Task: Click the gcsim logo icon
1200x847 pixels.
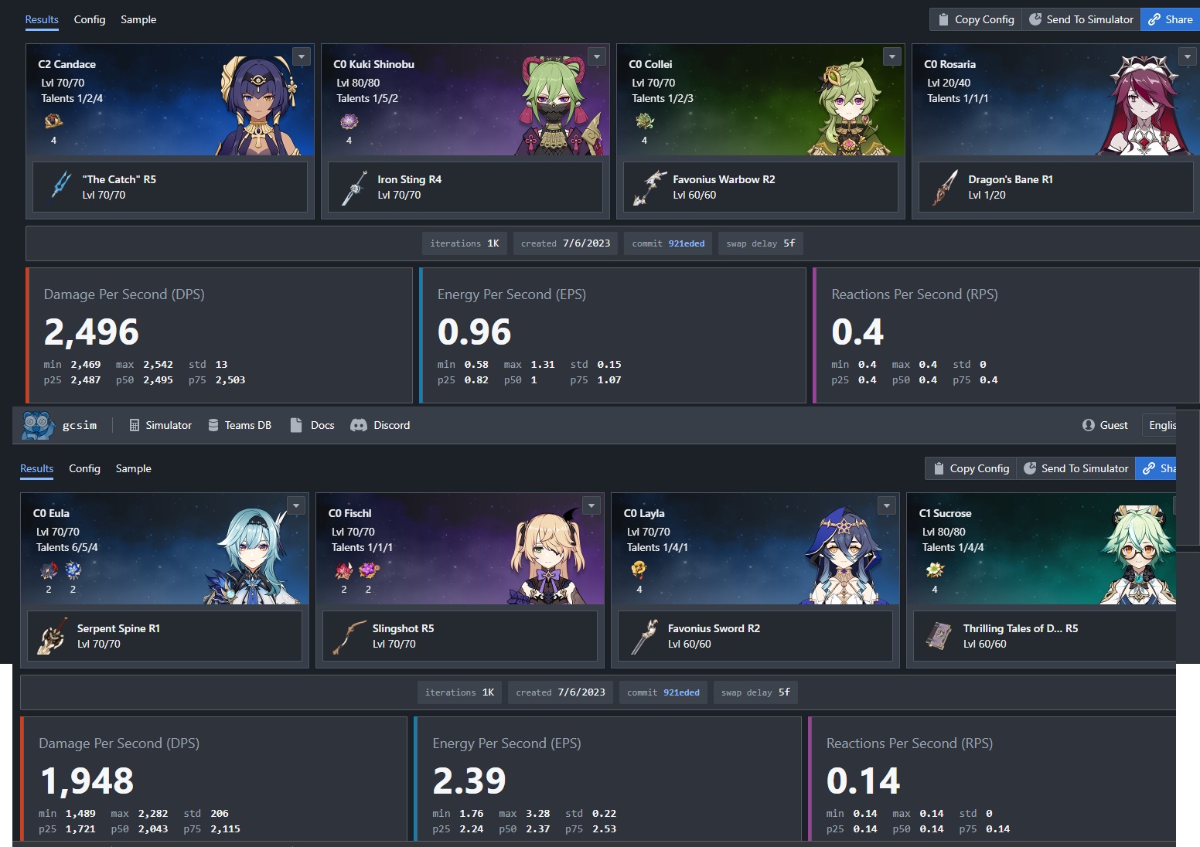Action: [x=38, y=425]
